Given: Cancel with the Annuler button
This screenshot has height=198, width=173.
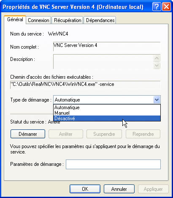Looking at the screenshot, I should tap(119, 189).
